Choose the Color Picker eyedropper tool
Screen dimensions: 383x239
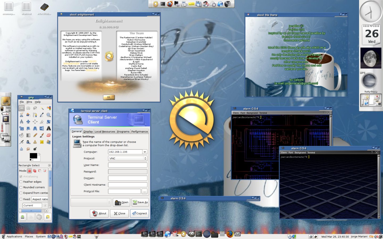click(42, 115)
